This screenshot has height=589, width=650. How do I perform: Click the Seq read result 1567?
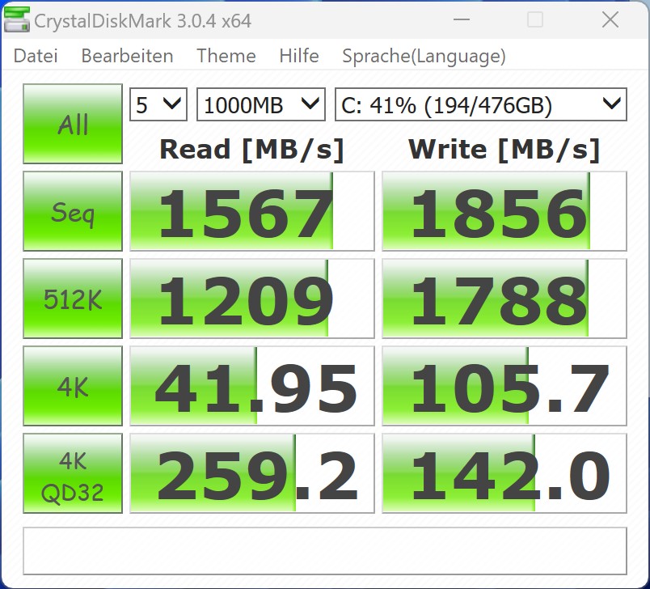point(252,211)
